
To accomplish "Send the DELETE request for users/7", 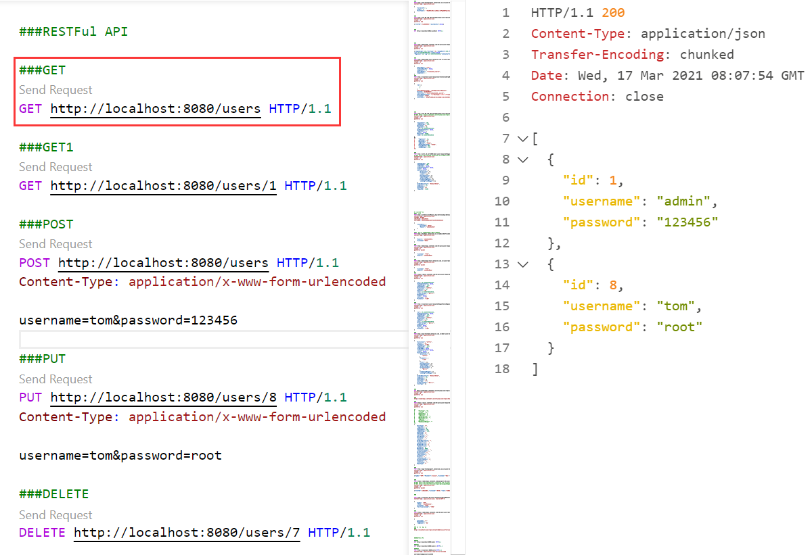I will (x=55, y=515).
